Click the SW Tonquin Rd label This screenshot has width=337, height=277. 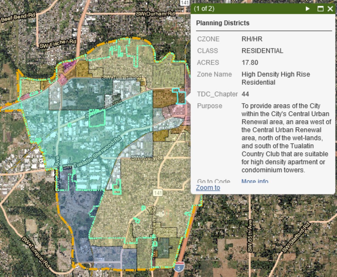click(x=36, y=253)
